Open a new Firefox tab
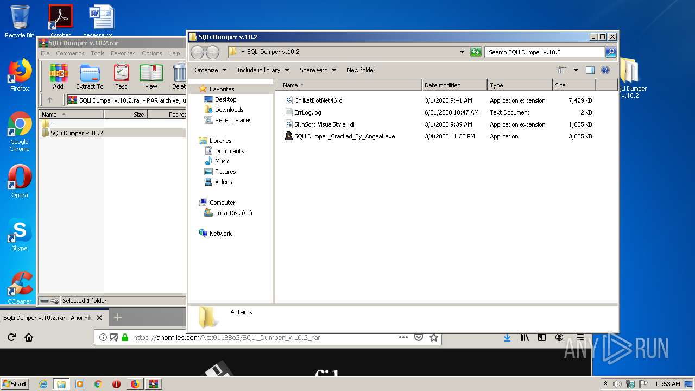695x391 pixels. click(117, 317)
